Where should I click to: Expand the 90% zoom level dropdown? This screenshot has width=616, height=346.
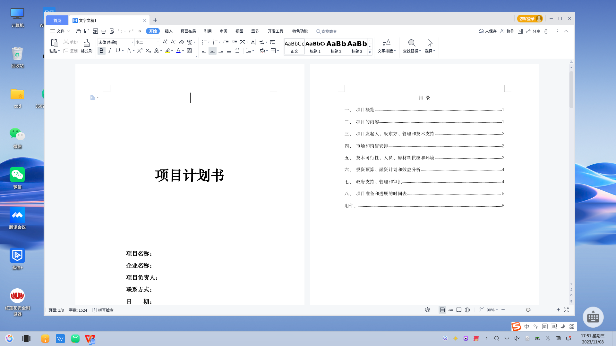[492, 310]
